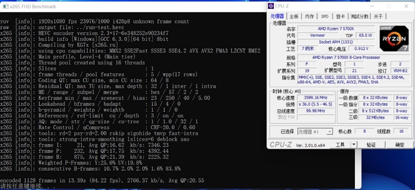Viewport: 415px width, 190px height.
Task: Click the instruction set list in CPU-Z
Action: 354,80
